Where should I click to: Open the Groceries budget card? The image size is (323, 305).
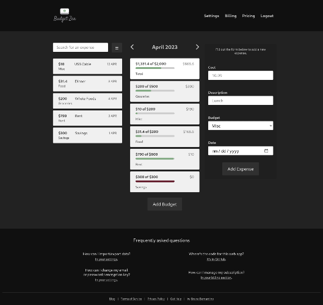165,91
